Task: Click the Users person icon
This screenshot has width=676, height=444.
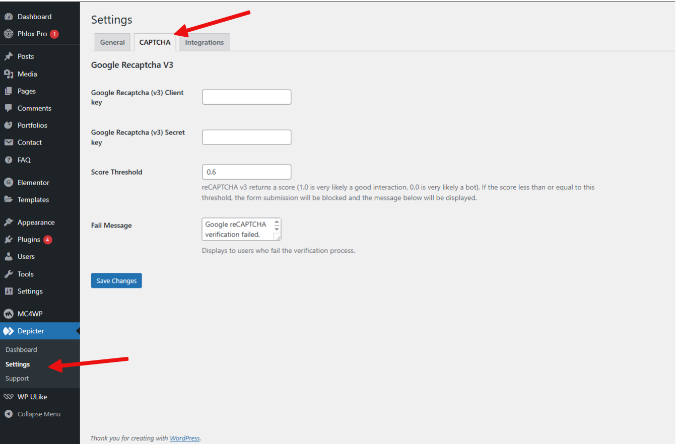Action: [x=8, y=257]
